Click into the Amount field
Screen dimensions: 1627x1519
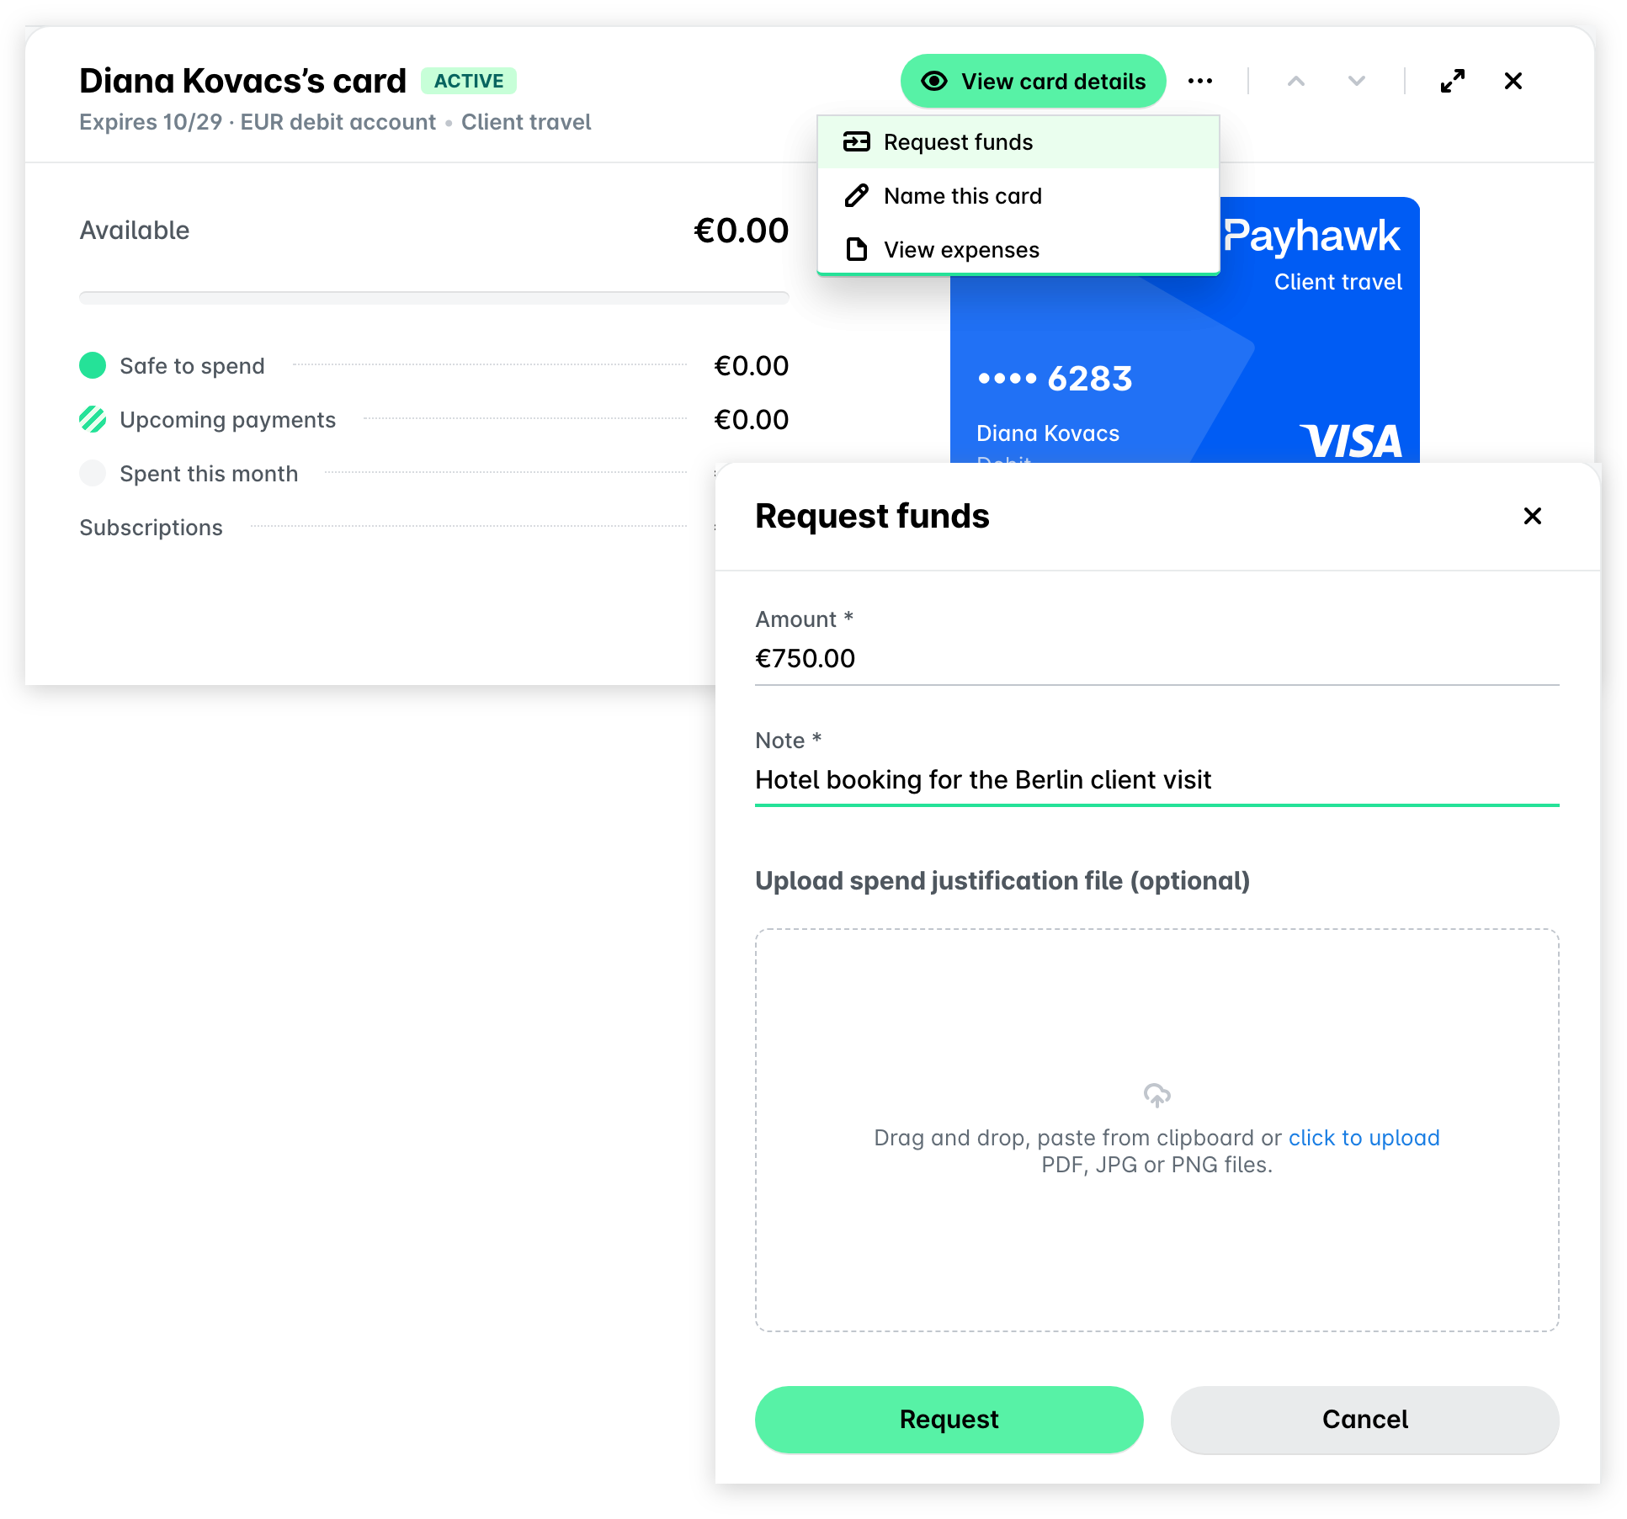click(1156, 658)
